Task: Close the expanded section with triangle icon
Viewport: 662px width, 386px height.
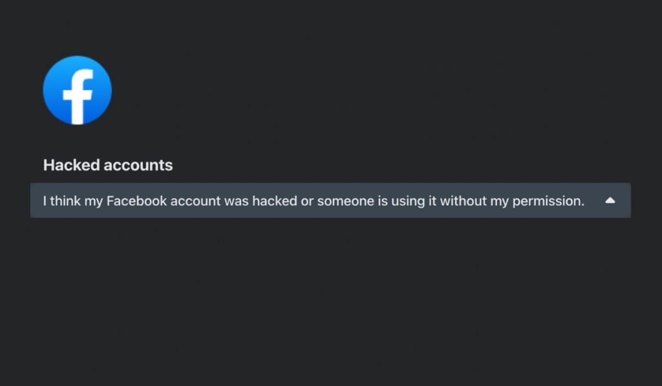Action: tap(610, 200)
